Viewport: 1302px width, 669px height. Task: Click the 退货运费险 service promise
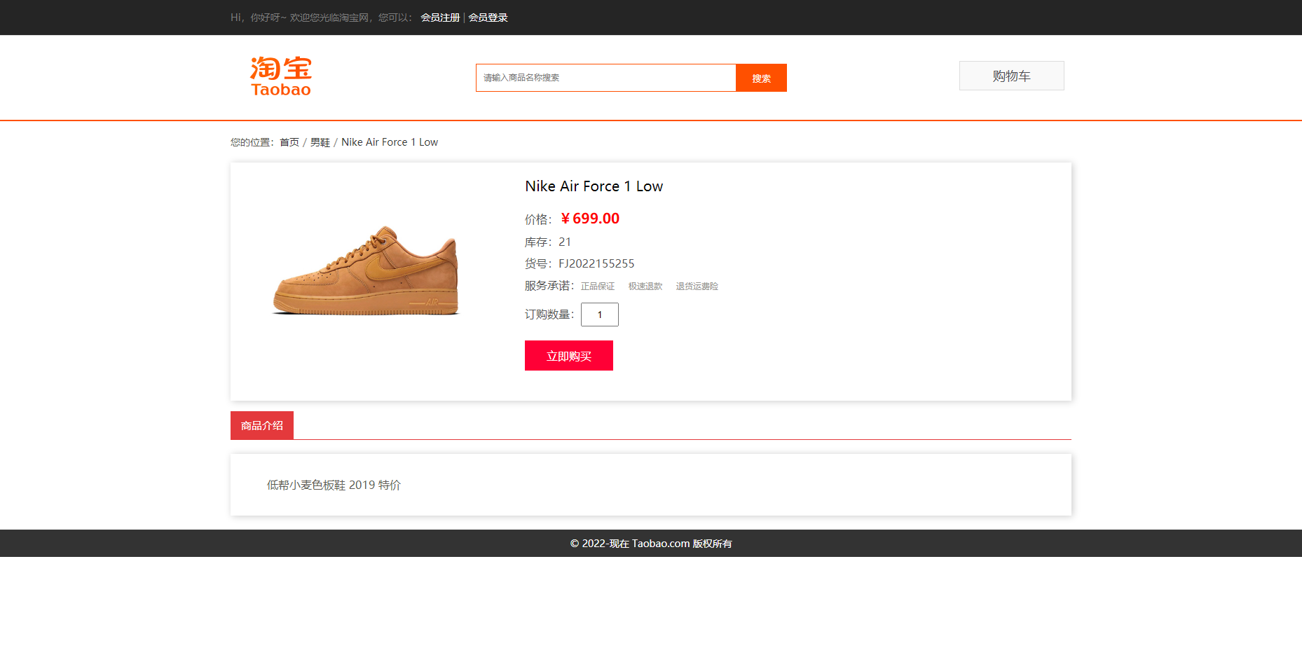(x=697, y=287)
